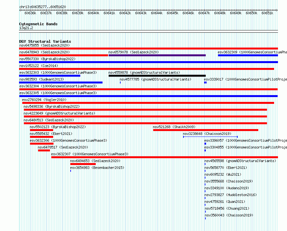Open nsv4577785 (gnomADStructuralVariants) label

155,79
